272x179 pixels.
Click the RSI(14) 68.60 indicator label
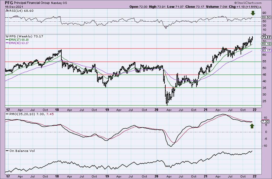click(21, 11)
